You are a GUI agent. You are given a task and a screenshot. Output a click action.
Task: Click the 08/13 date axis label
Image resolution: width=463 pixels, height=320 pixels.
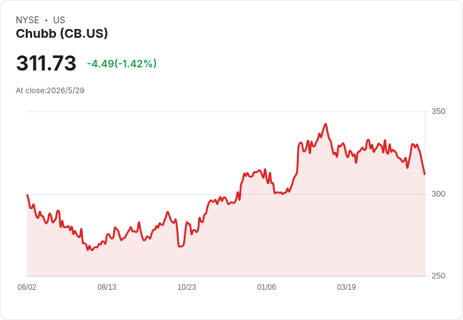[x=107, y=287]
